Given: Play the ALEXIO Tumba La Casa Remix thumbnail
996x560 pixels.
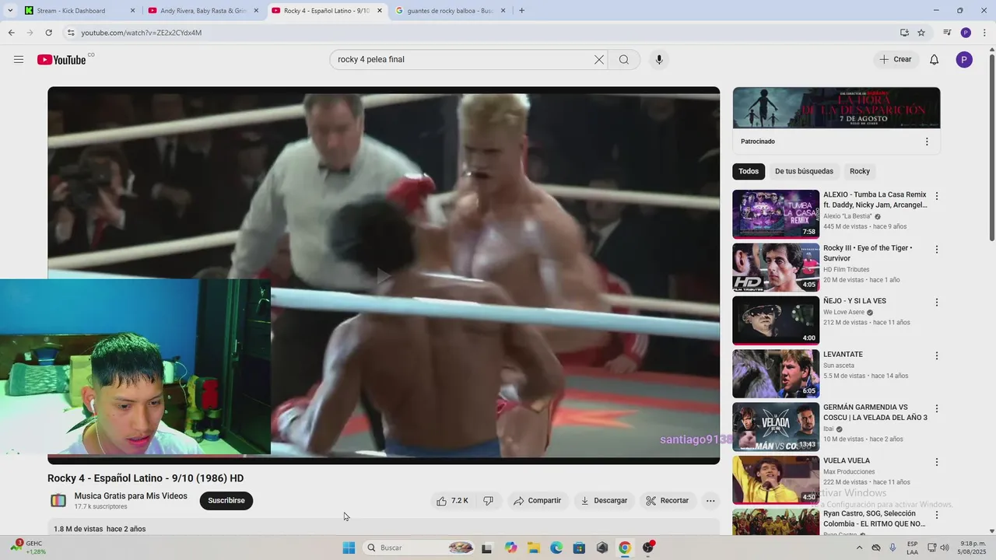Looking at the screenshot, I should pos(776,214).
